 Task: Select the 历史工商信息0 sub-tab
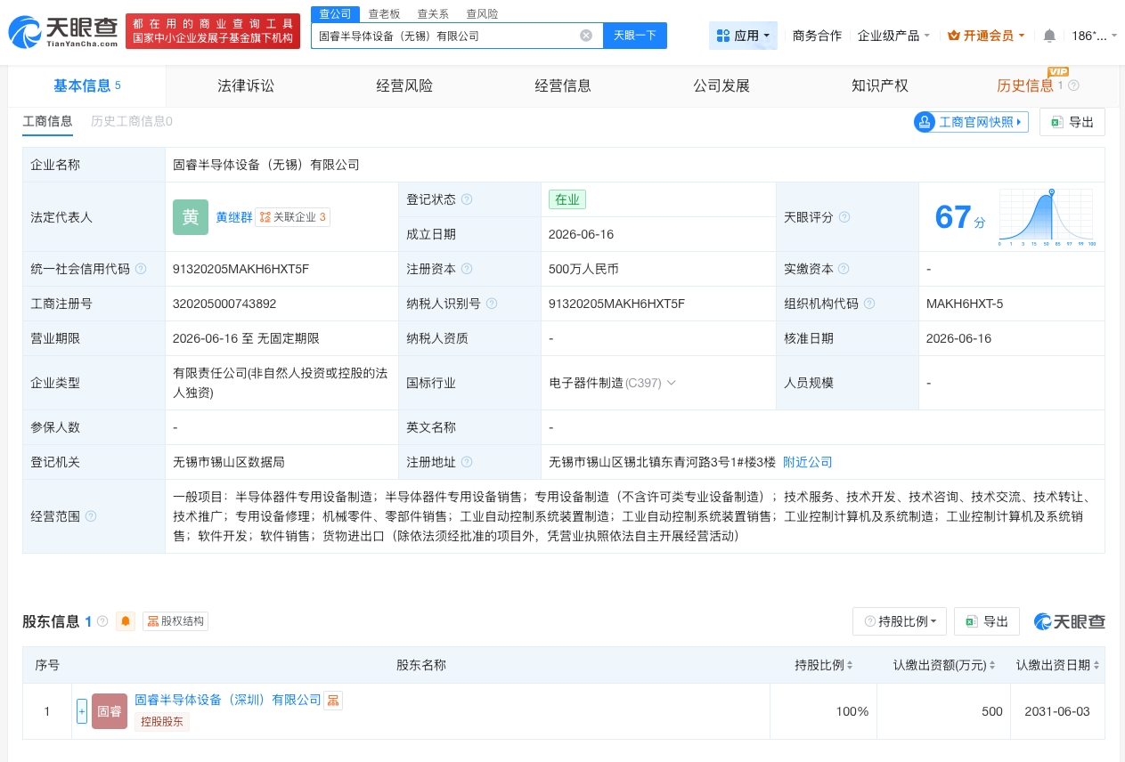coord(132,121)
